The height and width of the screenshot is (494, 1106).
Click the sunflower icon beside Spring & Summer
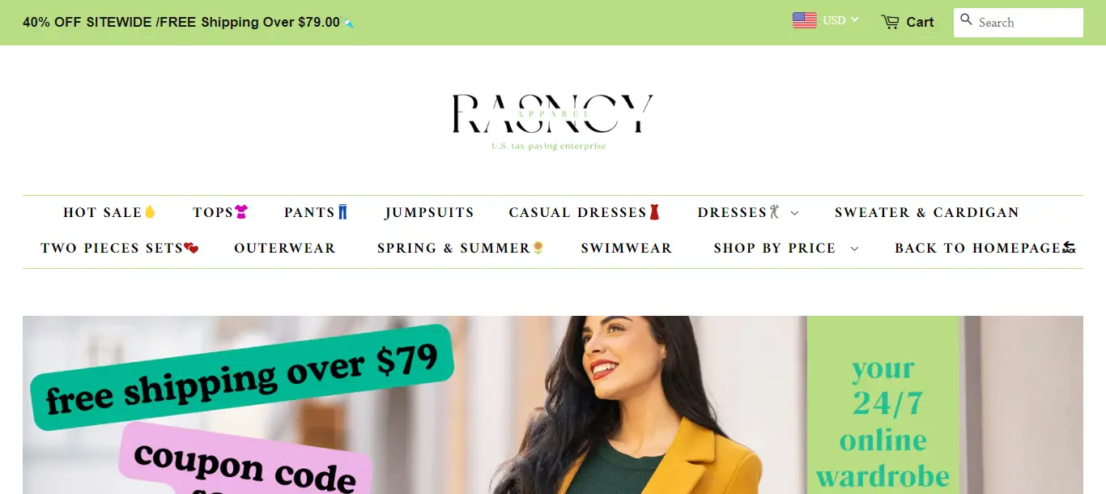[538, 248]
